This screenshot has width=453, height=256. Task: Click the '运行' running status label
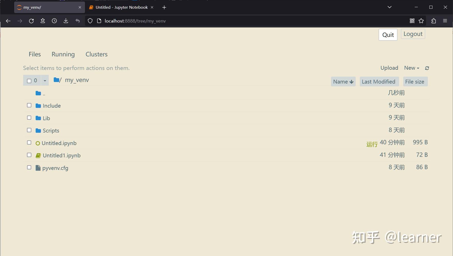point(372,145)
